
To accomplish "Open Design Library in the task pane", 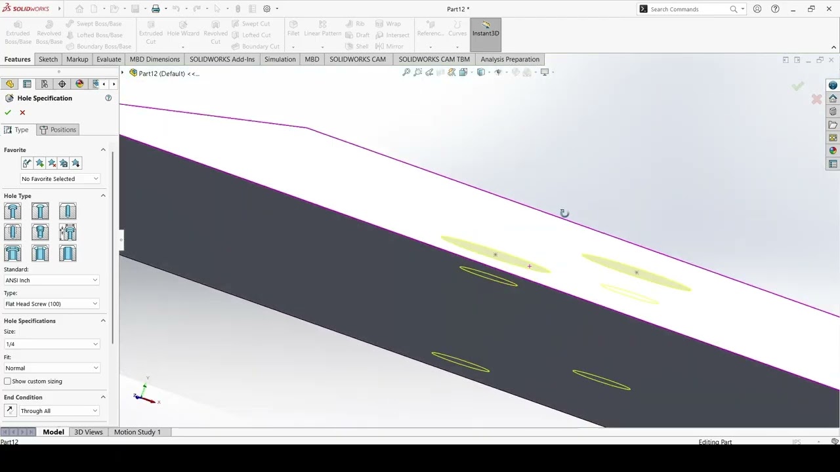I will [x=833, y=111].
